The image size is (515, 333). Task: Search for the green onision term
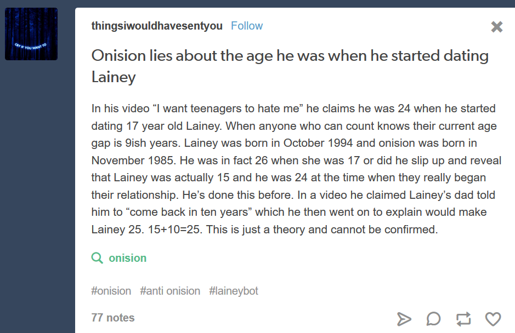(127, 258)
